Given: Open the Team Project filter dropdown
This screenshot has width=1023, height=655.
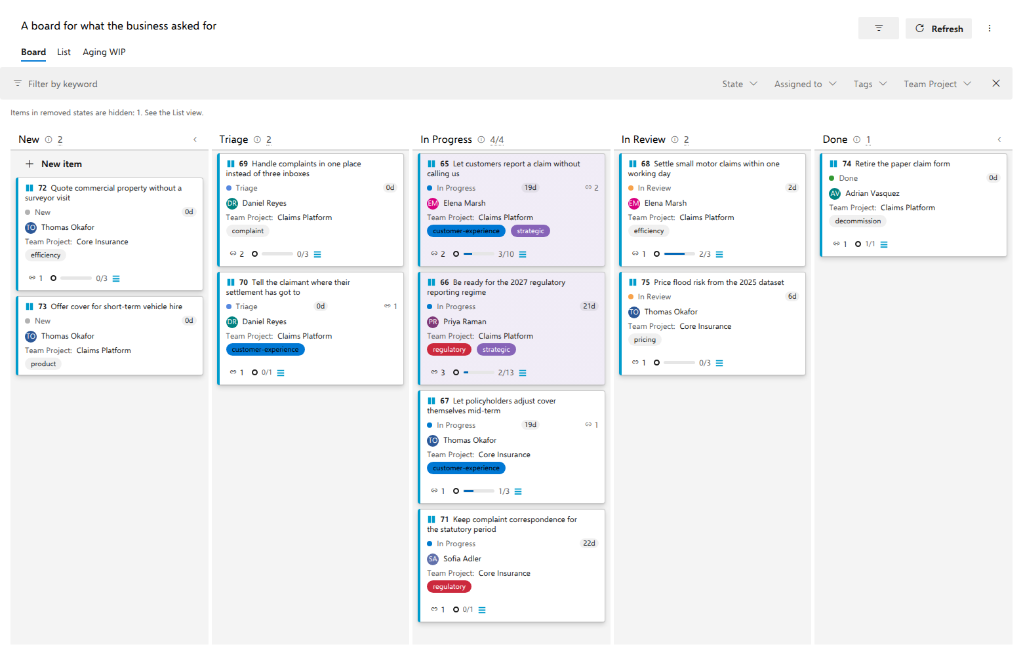Looking at the screenshot, I should [x=937, y=84].
